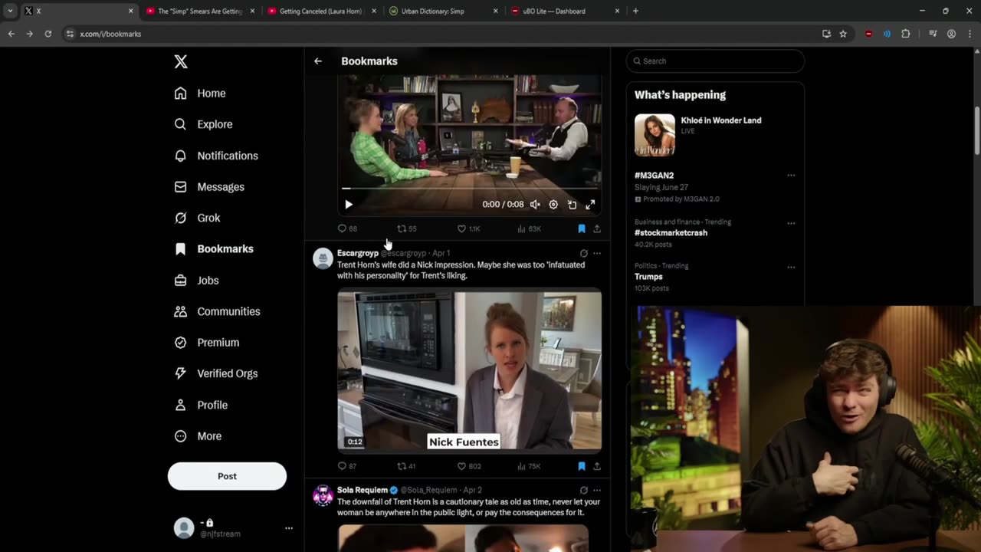Switch to Simp Smears YouTube tab

coord(199,11)
